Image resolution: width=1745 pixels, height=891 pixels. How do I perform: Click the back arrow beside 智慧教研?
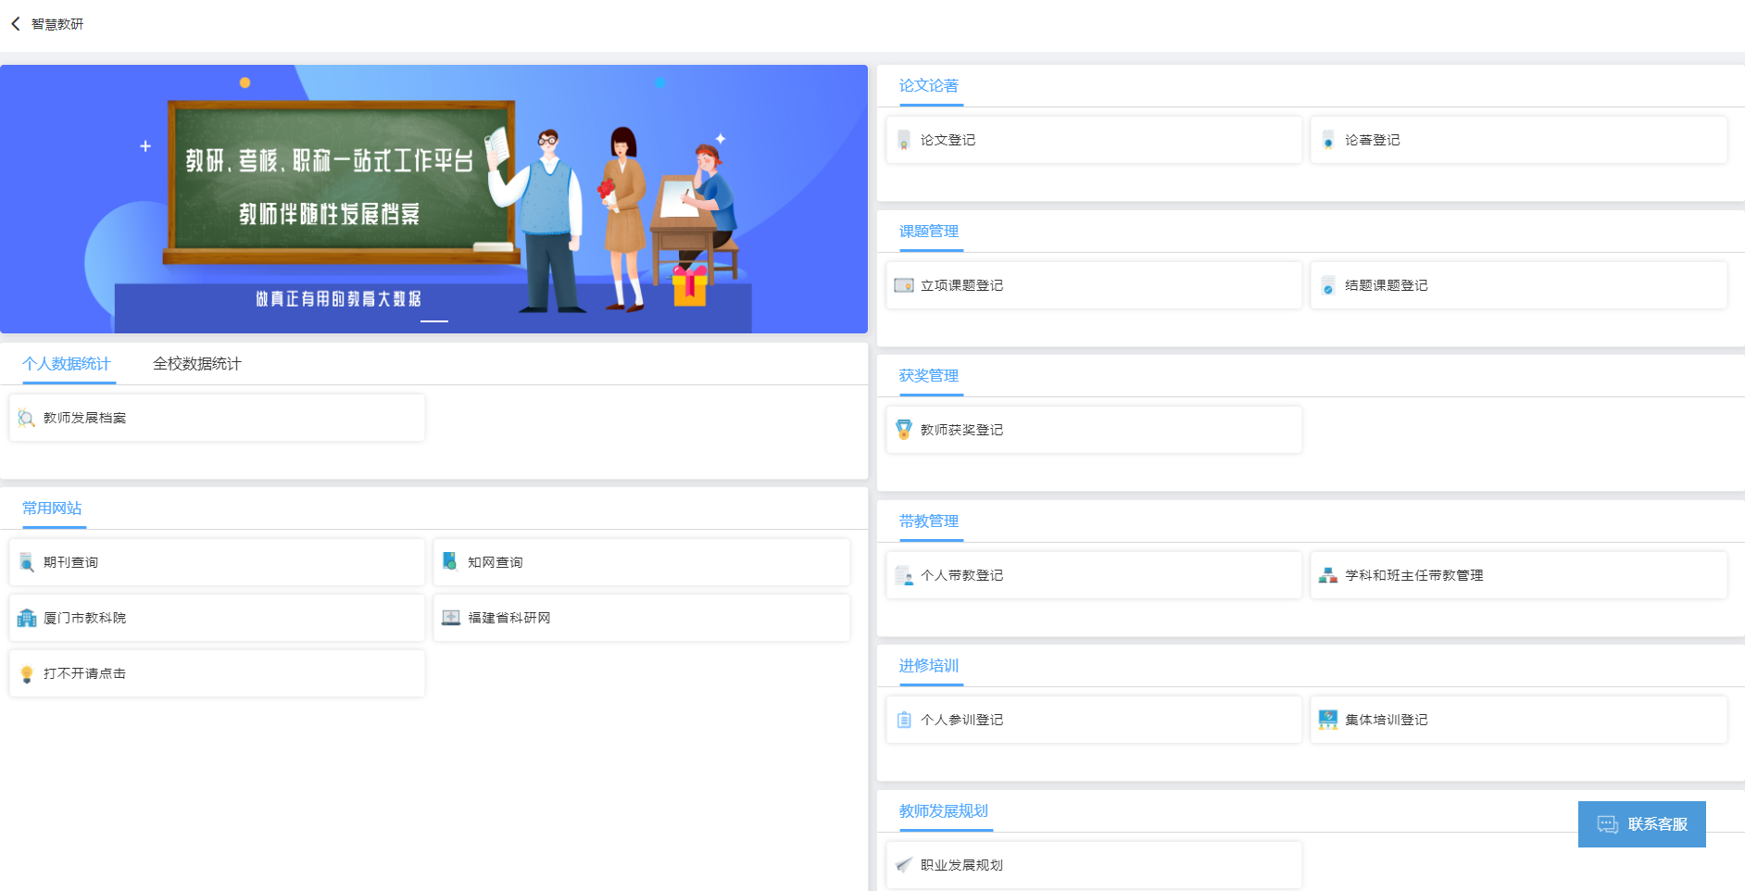click(x=16, y=24)
